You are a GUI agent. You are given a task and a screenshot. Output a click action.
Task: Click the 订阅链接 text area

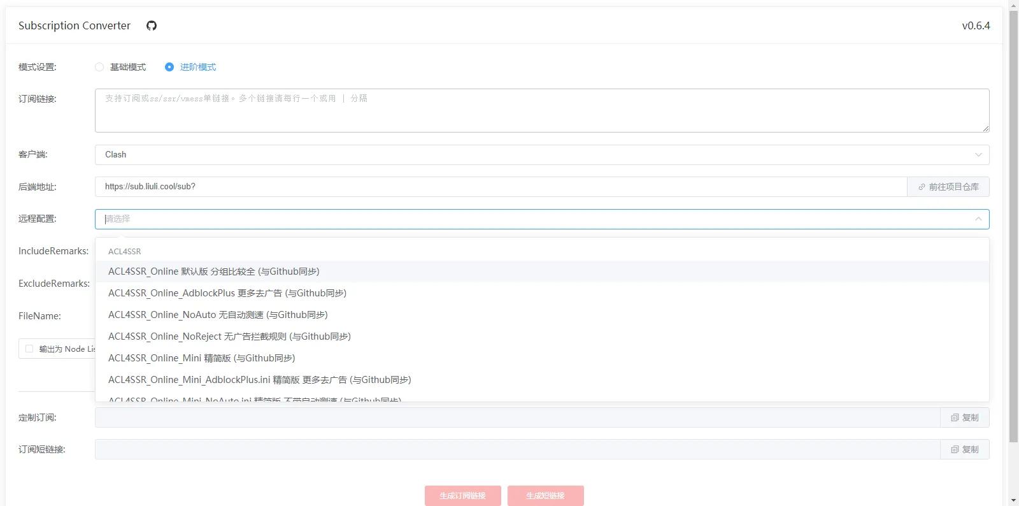(542, 110)
